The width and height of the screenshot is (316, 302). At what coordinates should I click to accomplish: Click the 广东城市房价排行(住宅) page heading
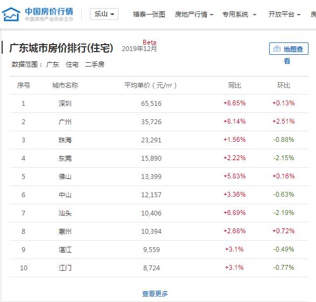click(61, 48)
